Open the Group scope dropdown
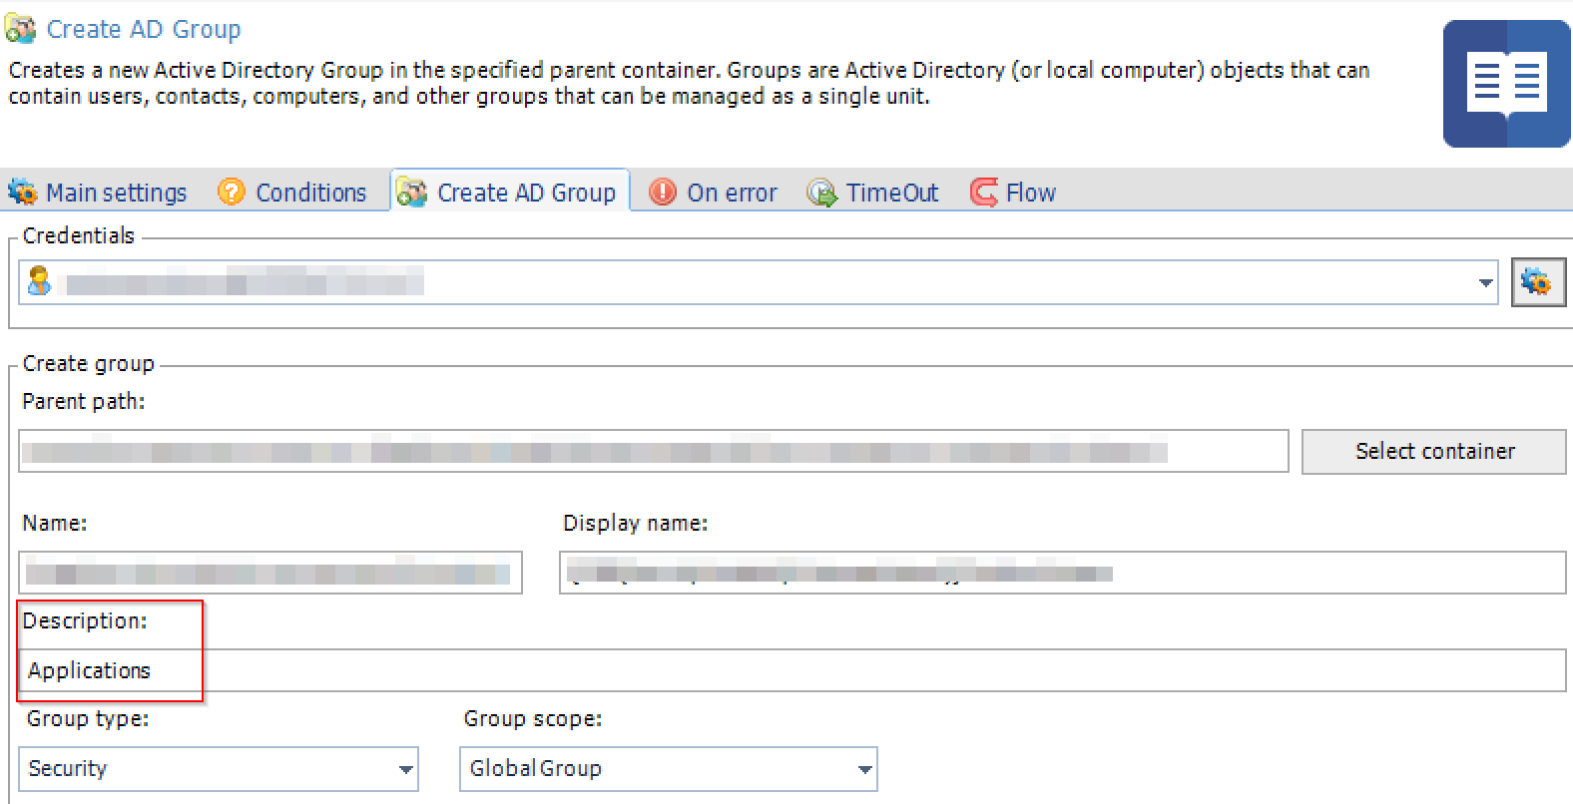The height and width of the screenshot is (804, 1573). coord(864,769)
